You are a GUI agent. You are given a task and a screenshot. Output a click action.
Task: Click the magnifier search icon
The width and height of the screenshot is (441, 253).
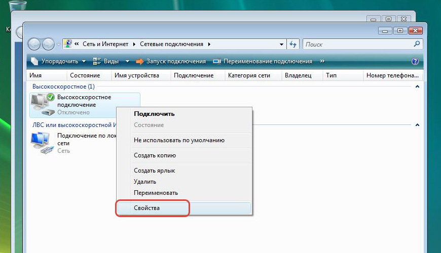pos(417,44)
